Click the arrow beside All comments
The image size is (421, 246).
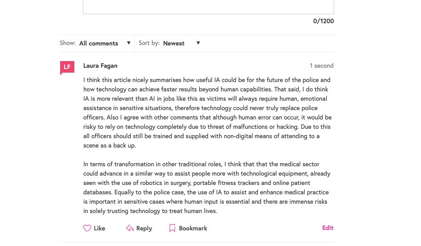click(x=129, y=43)
